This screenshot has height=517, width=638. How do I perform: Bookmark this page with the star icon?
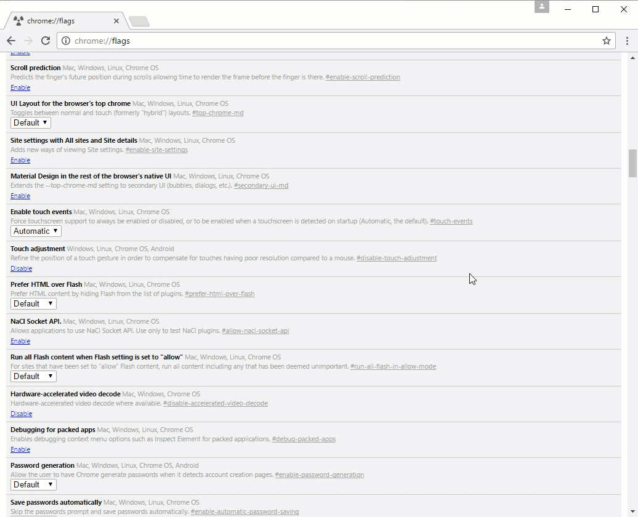coord(606,41)
